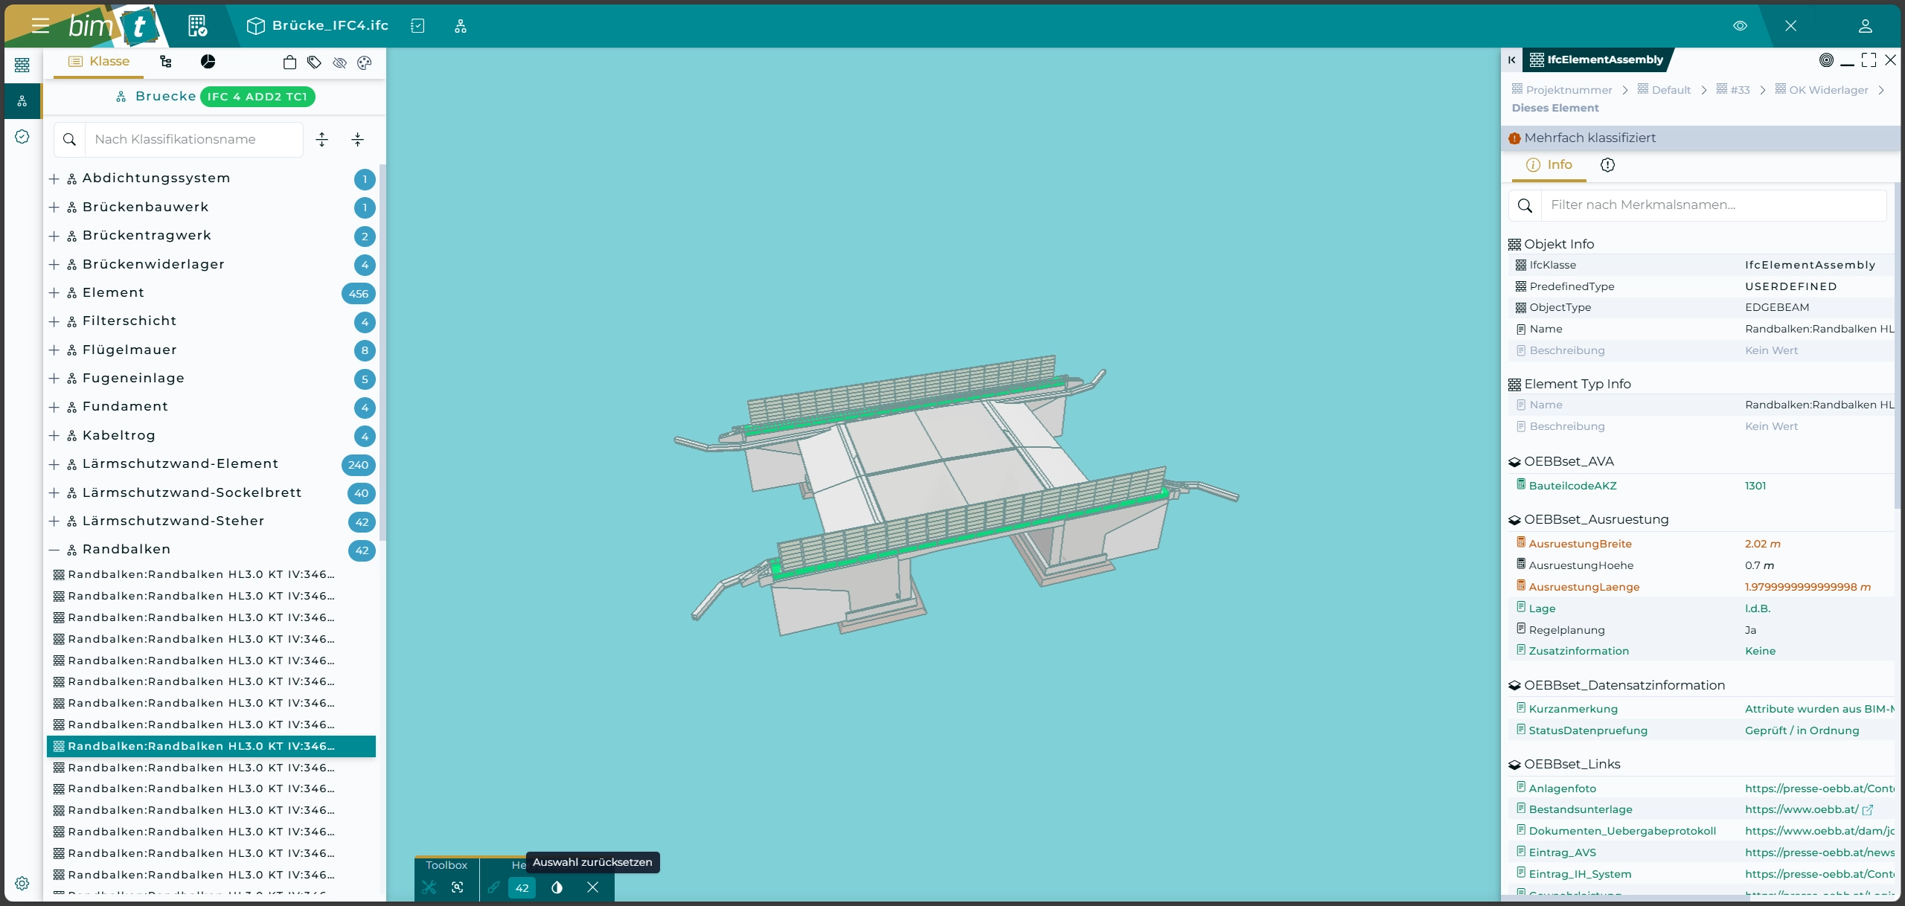The height and width of the screenshot is (906, 1905).
Task: Toggle the half-drop transparency icon
Action: (557, 887)
